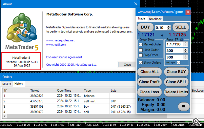Click the stop square button in trade panel
Image resolution: width=204 pixels, height=129 pixels.
pyautogui.click(x=184, y=106)
